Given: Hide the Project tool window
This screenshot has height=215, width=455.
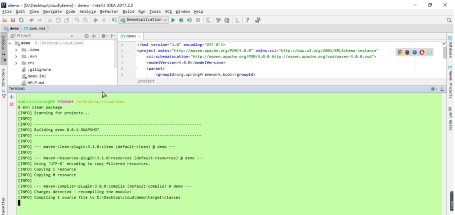Looking at the screenshot, I should (112, 36).
